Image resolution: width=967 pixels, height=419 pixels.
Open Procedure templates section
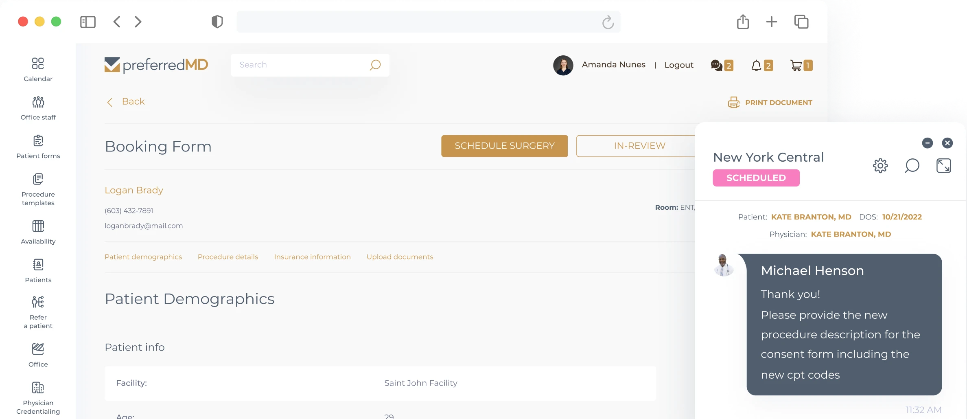tap(38, 189)
